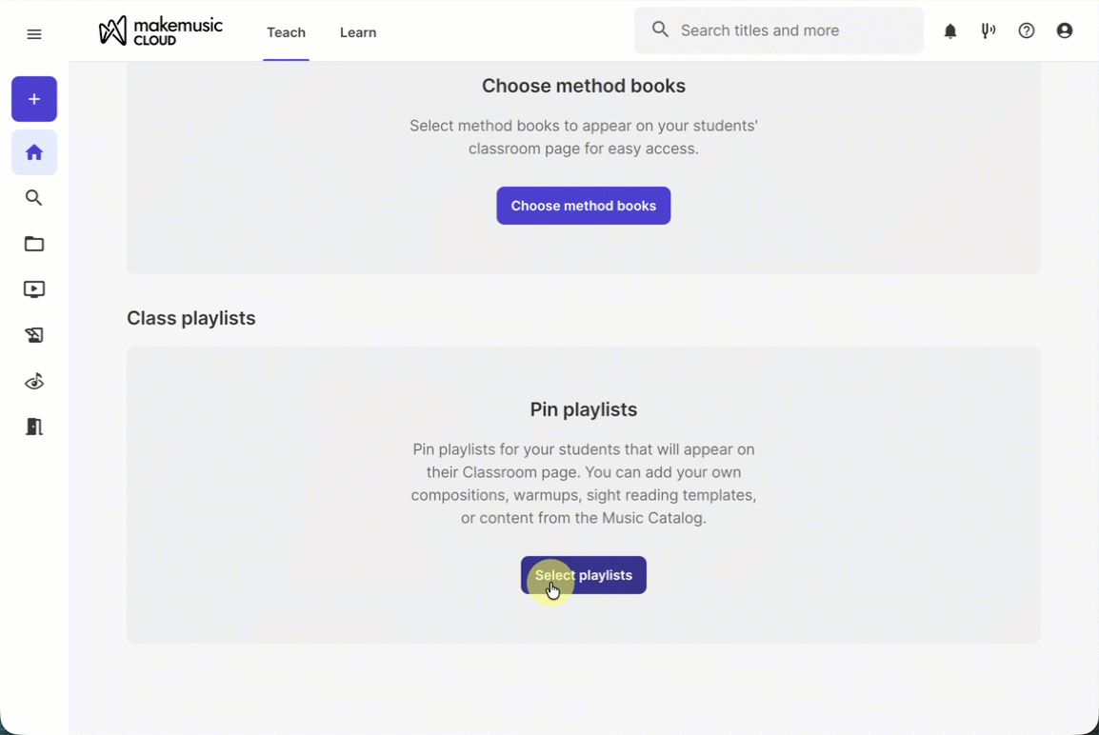Open the sidebar search icon
The width and height of the screenshot is (1099, 735).
pyautogui.click(x=33, y=198)
